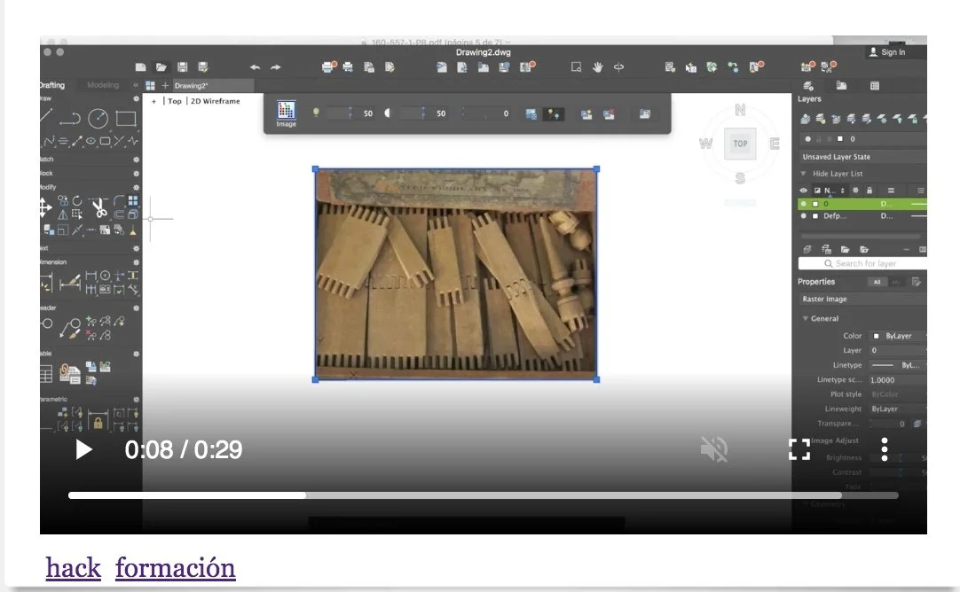
Task: Click the Open file folder icon
Action: coord(161,67)
